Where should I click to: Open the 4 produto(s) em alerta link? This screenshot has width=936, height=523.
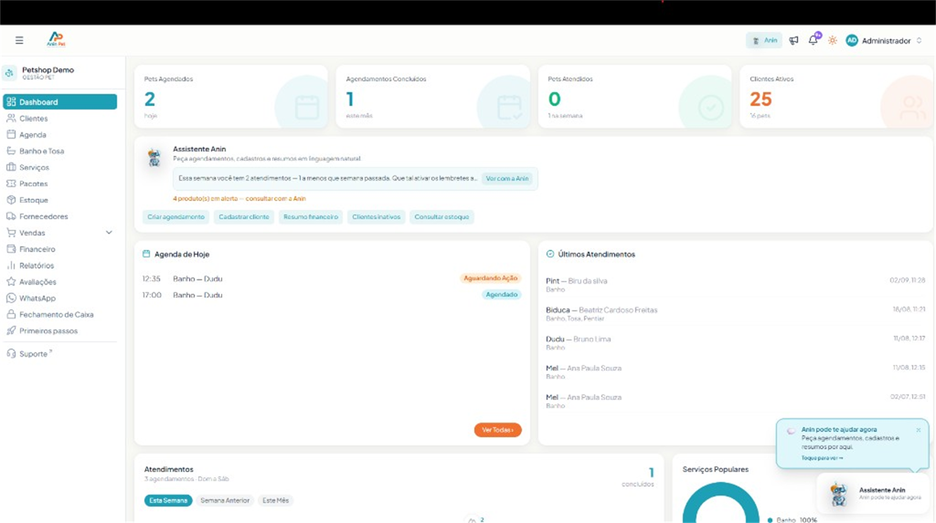239,199
